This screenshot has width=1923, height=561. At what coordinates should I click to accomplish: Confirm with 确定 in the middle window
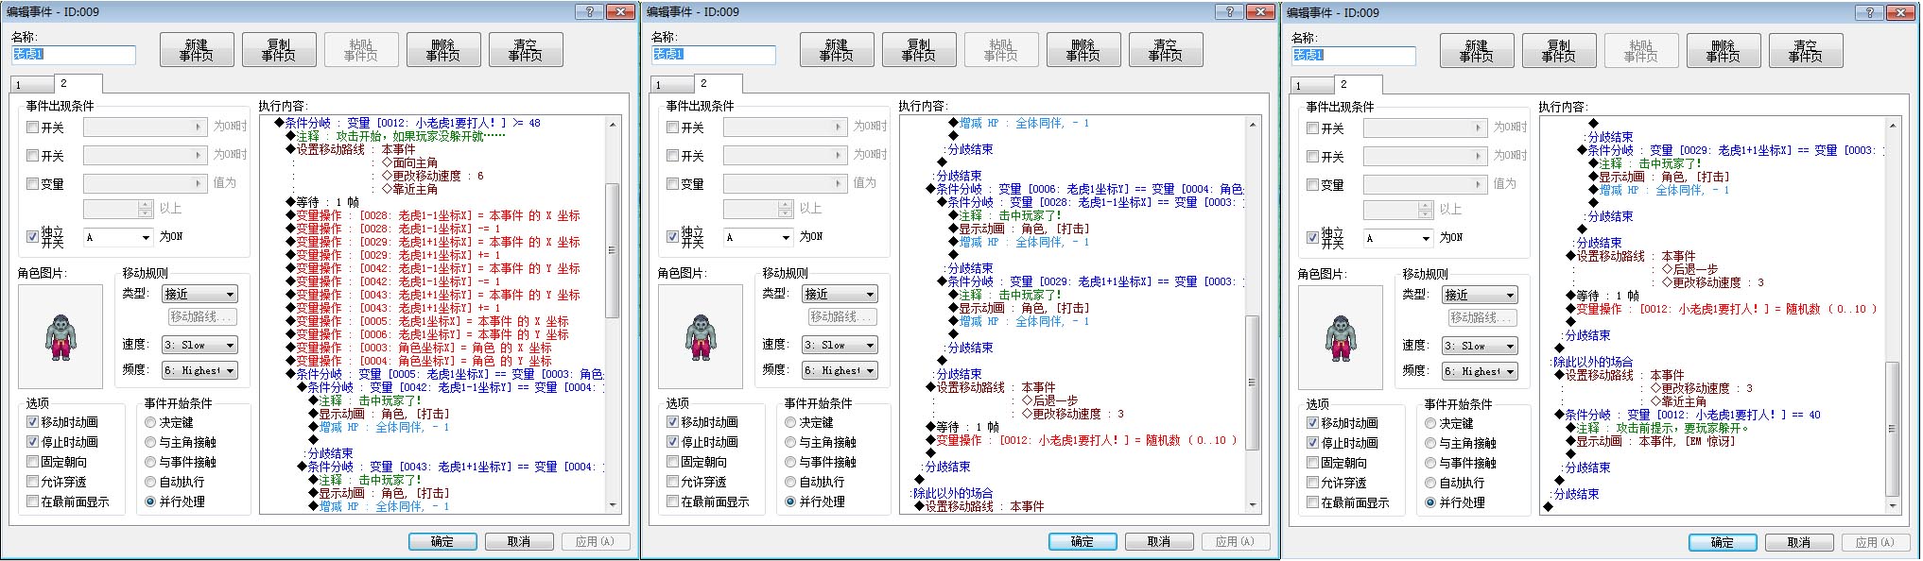point(1083,542)
